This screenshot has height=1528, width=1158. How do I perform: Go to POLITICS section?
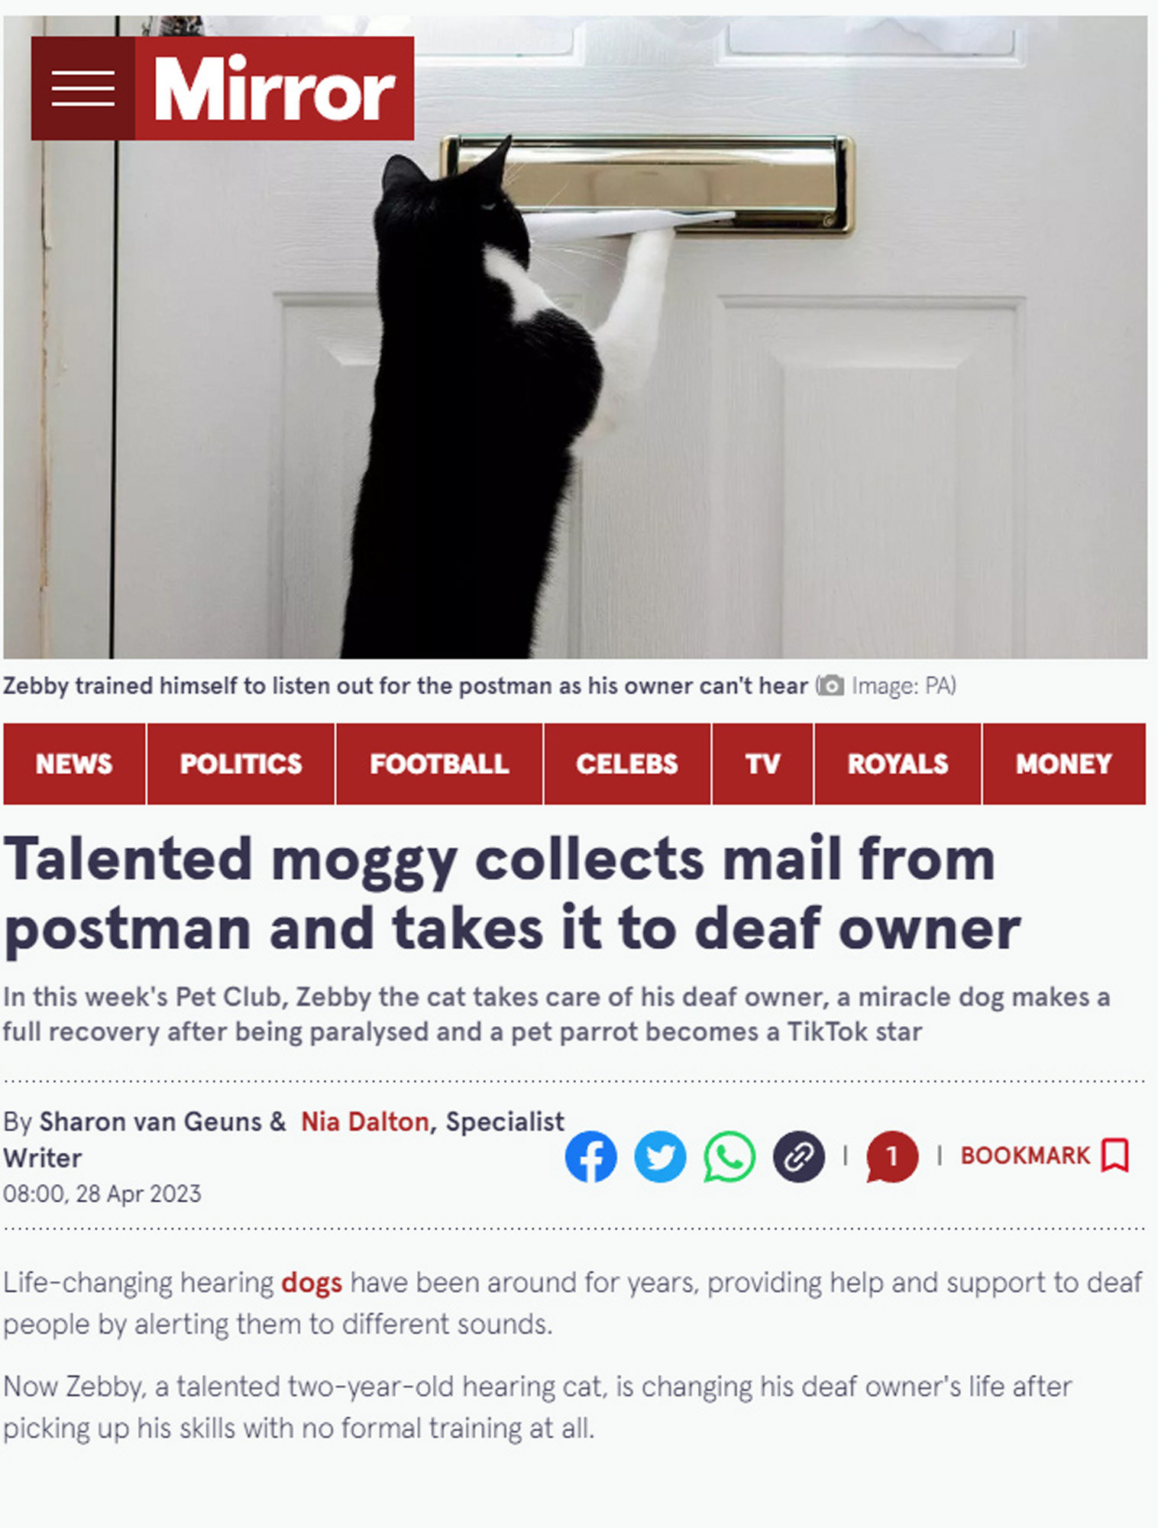[x=241, y=764]
